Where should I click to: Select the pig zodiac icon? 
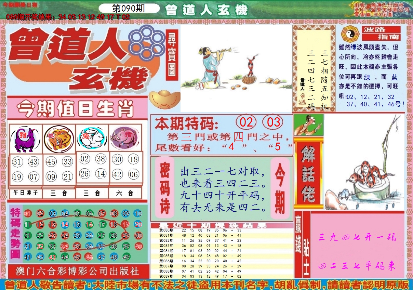pyautogui.click(x=124, y=138)
